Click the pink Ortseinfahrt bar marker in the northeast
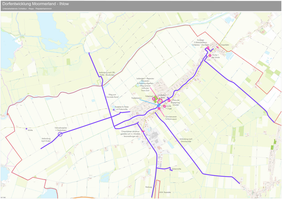 coord(218,47)
